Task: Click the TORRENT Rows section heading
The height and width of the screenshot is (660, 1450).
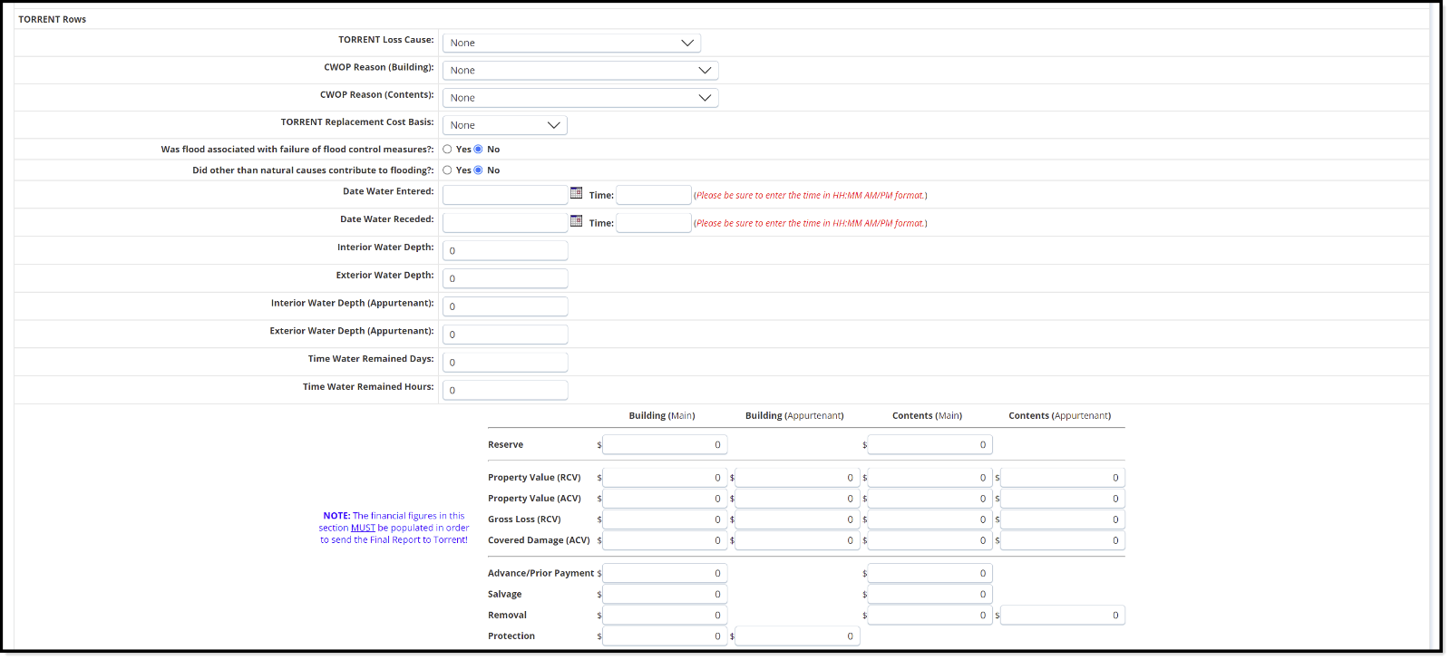Action: 53,19
